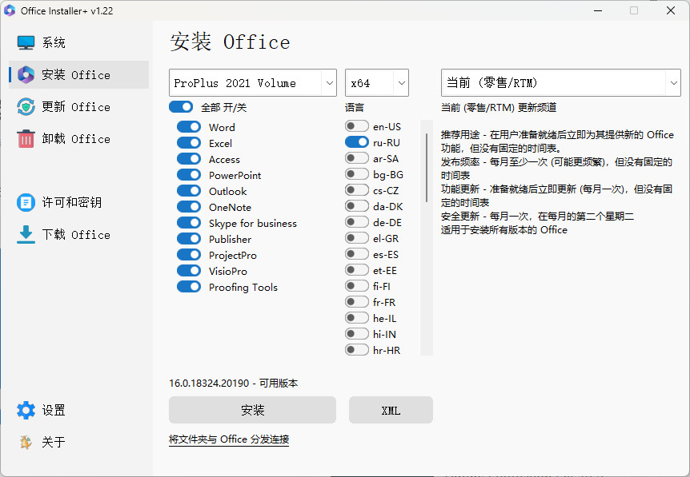The width and height of the screenshot is (690, 477).
Task: Expand the 当前 (零售/RTM) channel dropdown
Action: click(560, 82)
